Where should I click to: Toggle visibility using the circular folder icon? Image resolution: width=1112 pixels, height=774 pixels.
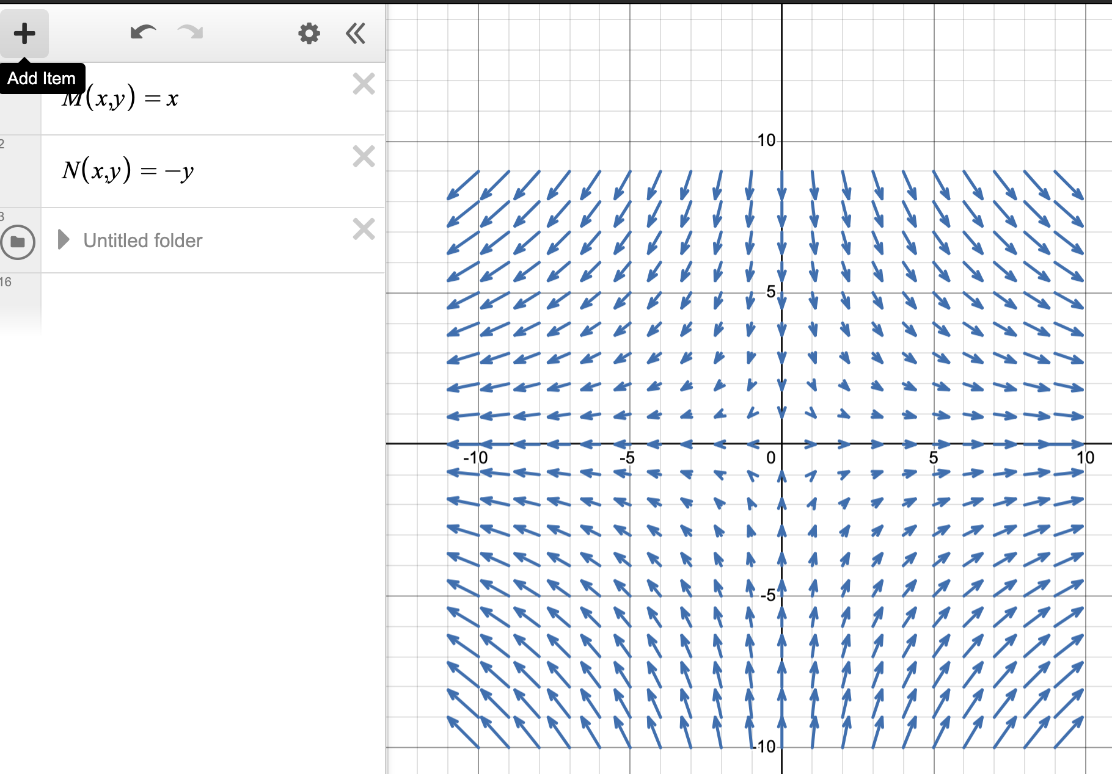18,242
